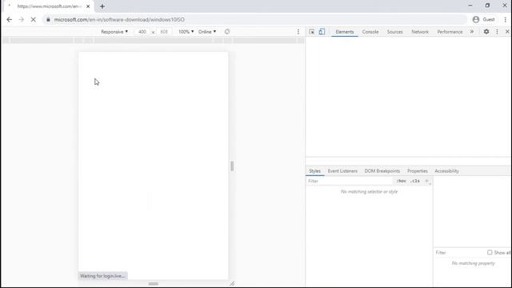This screenshot has height=288, width=512.
Task: Click the forward navigation arrow
Action: coord(22,19)
